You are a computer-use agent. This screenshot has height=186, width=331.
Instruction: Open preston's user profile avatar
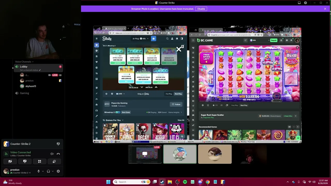6,171
